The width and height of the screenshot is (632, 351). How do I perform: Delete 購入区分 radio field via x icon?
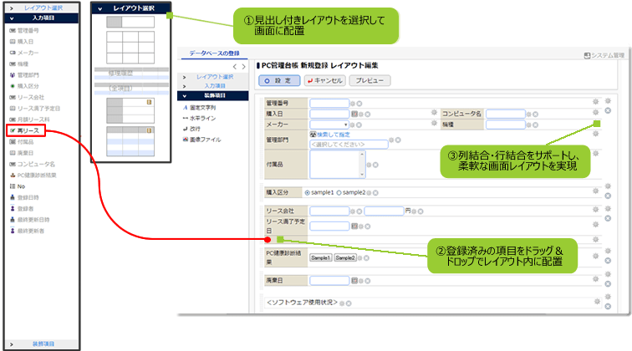[375, 193]
